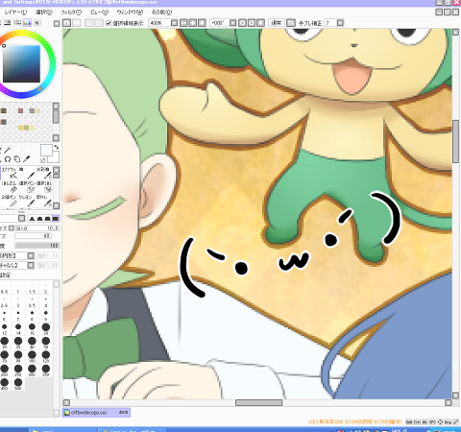Pick brush size 500 from size list
461x432 pixels.
coord(18,384)
